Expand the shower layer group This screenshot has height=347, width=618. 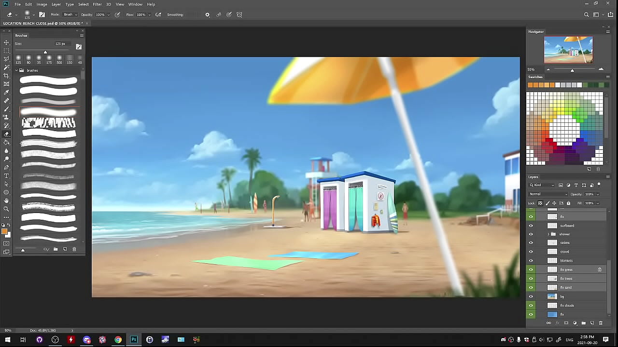548,234
